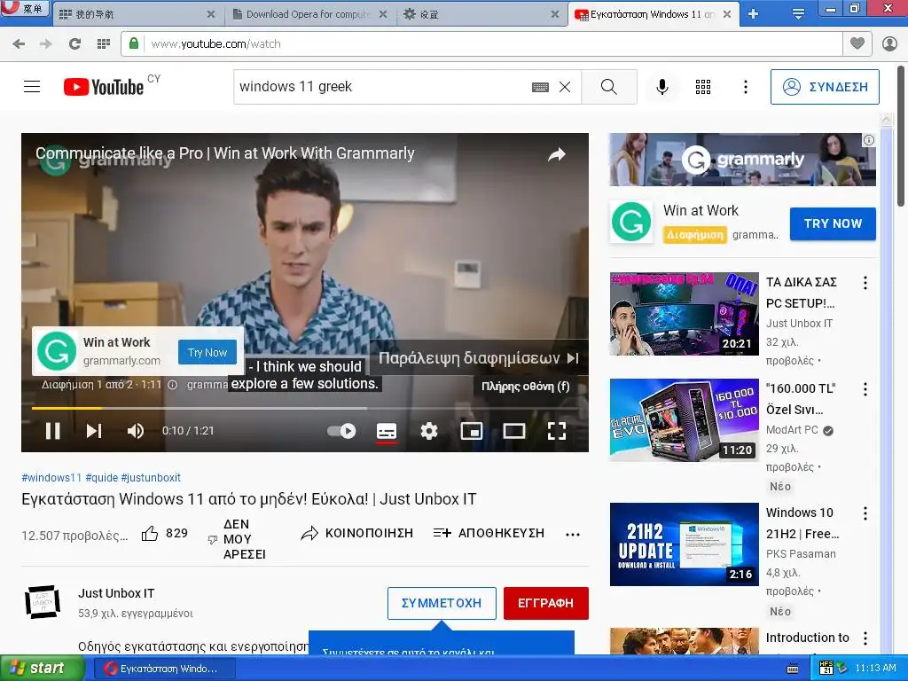Open ΤΑ ΔΙΚΑ ΣΑΣ PC SETUP thumbnail
Image resolution: width=908 pixels, height=681 pixels.
pyautogui.click(x=684, y=313)
